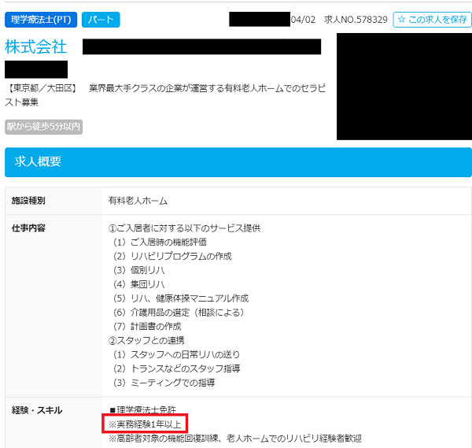This screenshot has height=448, width=472.
Task: Click the 施設種別 row label
Action: click(28, 201)
